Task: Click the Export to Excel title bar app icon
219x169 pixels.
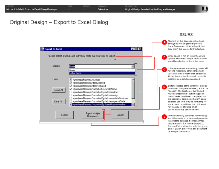Action: click(42, 49)
